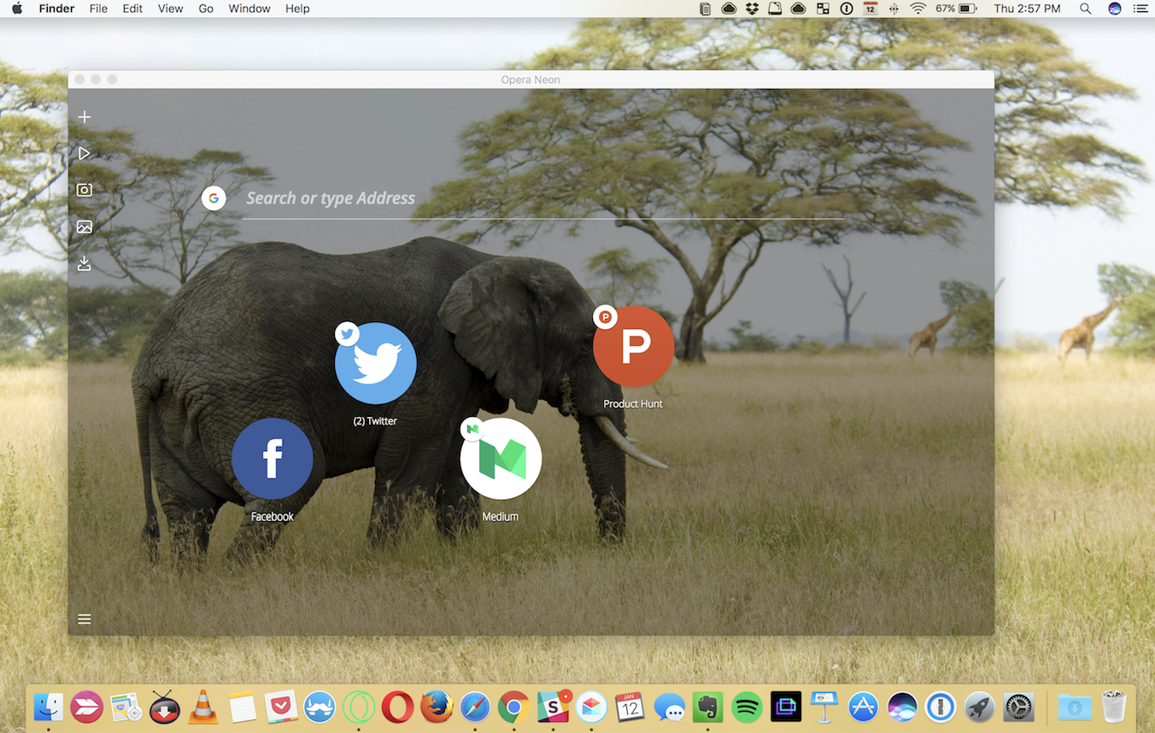The height and width of the screenshot is (733, 1155).
Task: Open the Downloads folder in the Dock
Action: pyautogui.click(x=1075, y=707)
